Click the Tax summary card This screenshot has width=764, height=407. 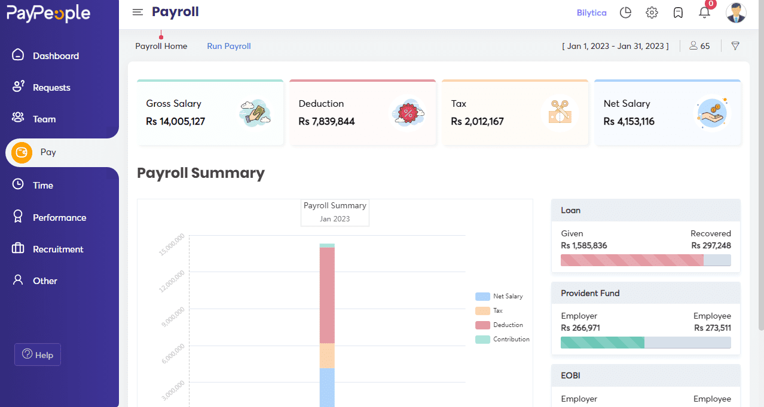click(515, 112)
